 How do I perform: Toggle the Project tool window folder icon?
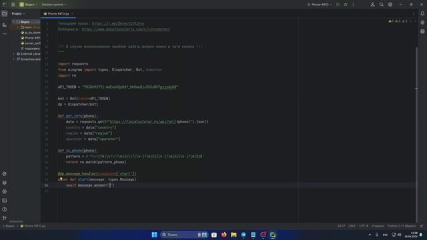click(x=5, y=13)
